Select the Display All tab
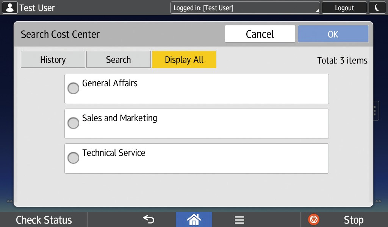The height and width of the screenshot is (227, 388). [x=184, y=60]
